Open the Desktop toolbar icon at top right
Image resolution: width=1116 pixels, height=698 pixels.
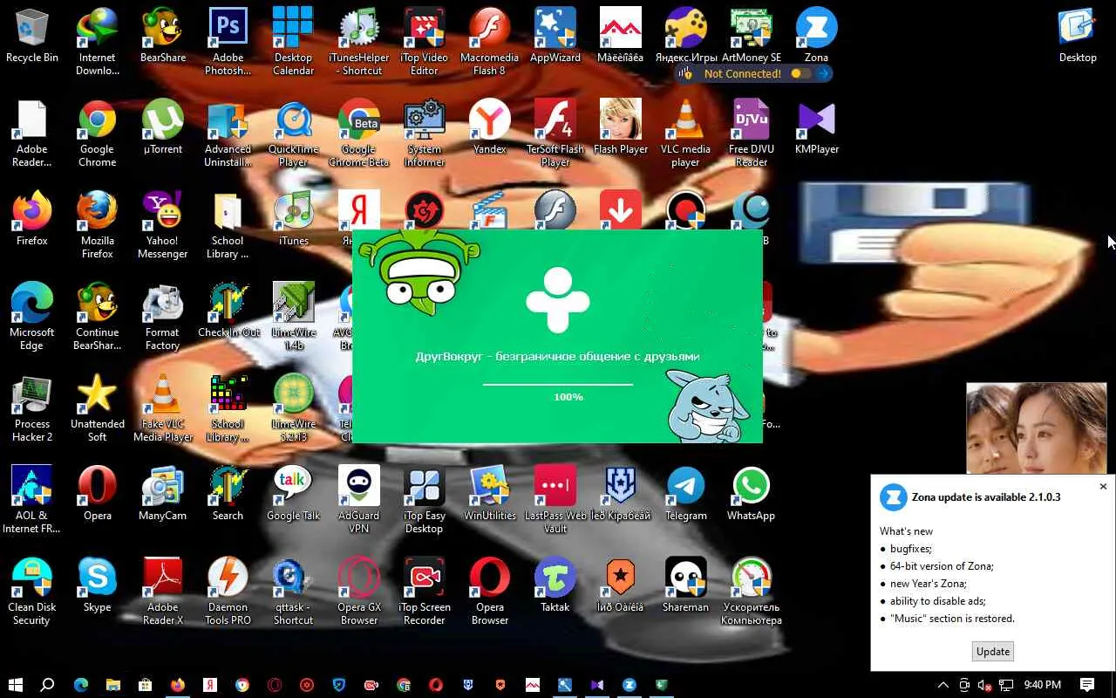(1078, 36)
